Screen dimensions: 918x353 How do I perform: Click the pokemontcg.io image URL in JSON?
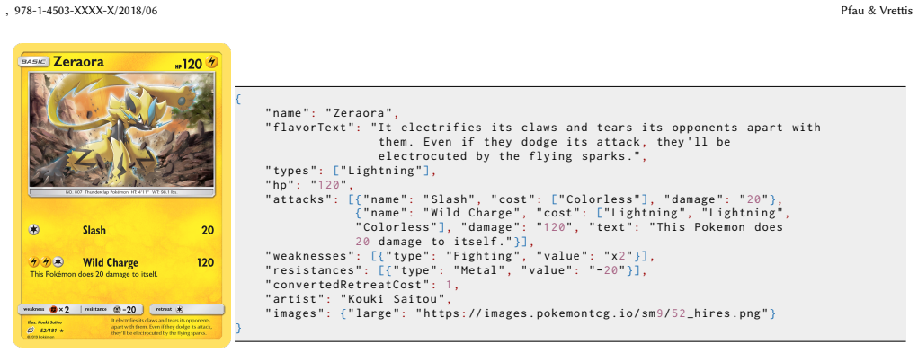point(592,313)
